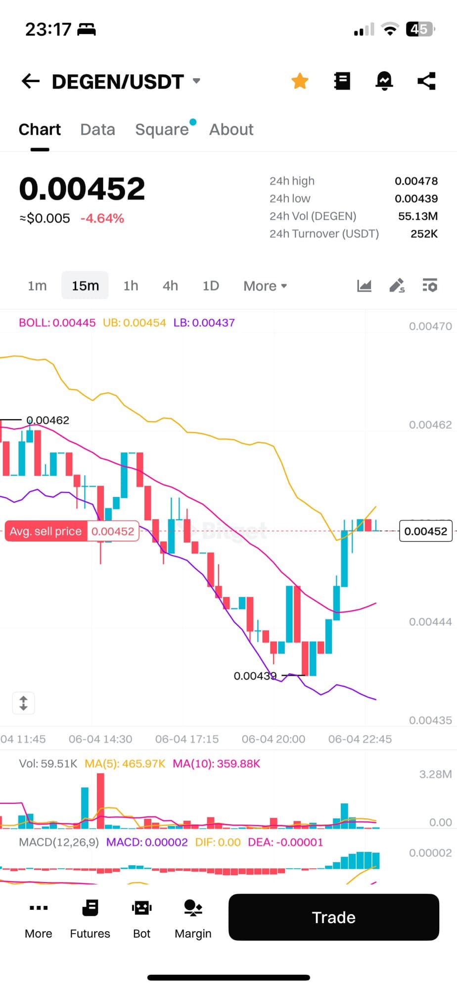Expand the DEGEN/USDT pair dropdown arrow
Viewport: 457px width, 990px height.
[196, 81]
